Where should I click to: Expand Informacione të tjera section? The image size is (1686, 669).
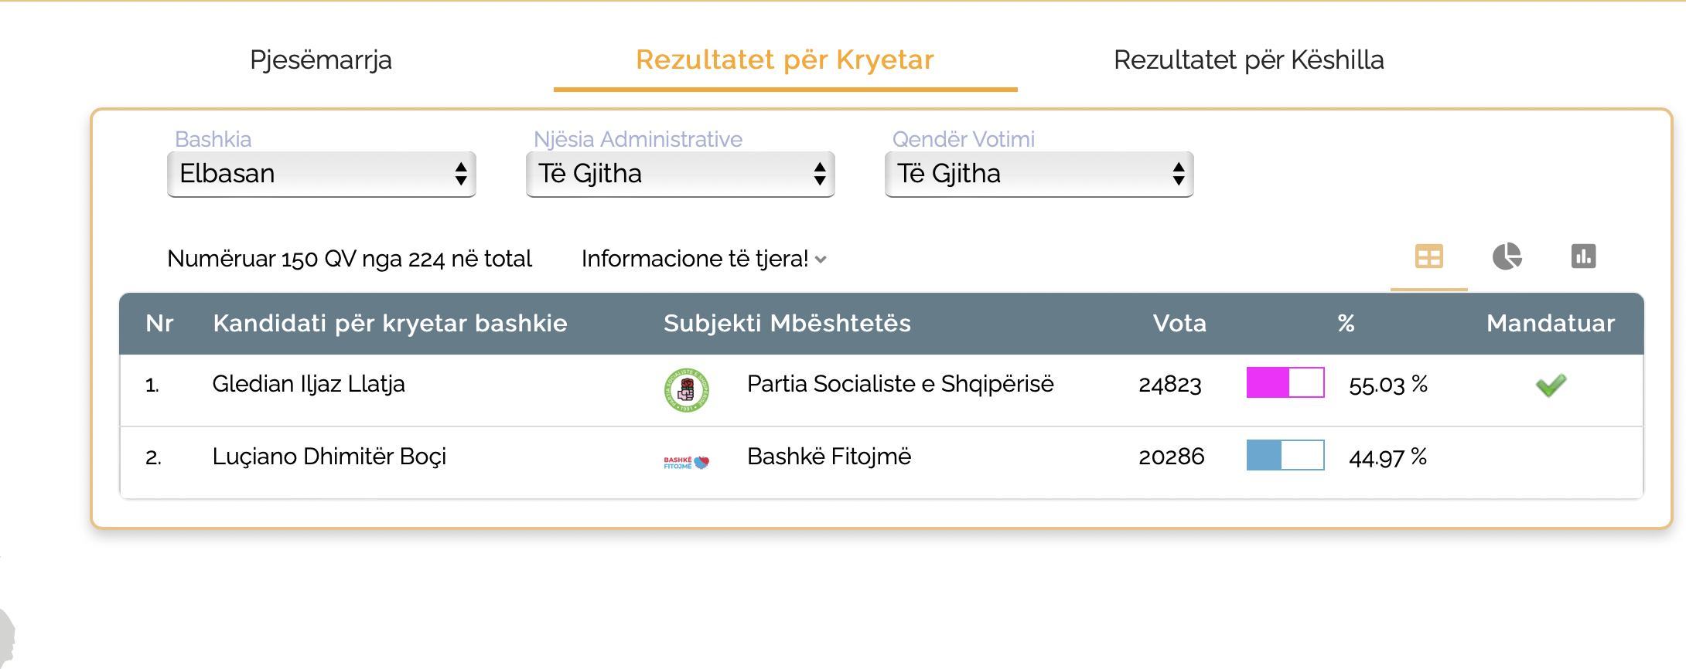click(x=704, y=259)
